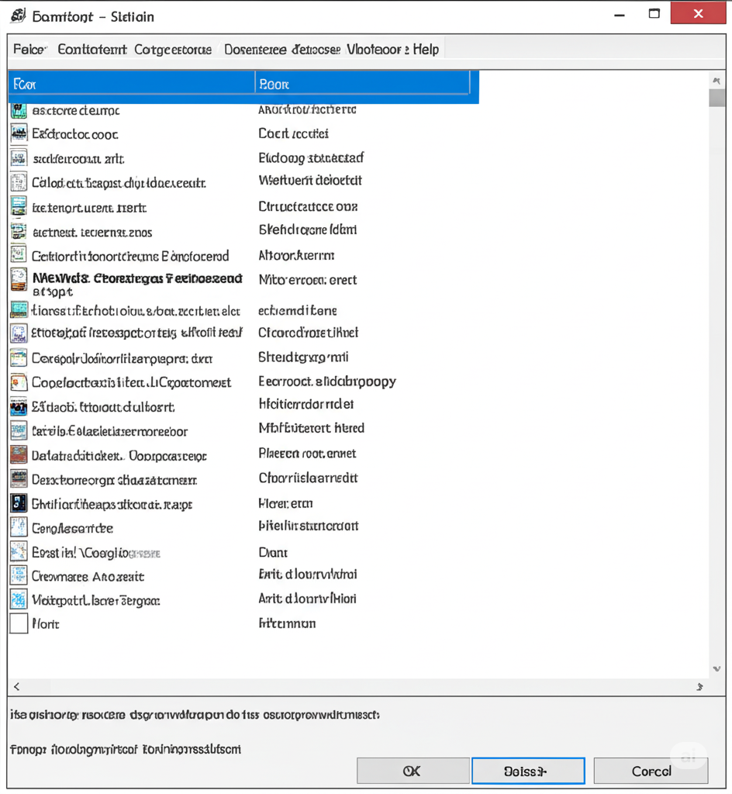
Task: Select icon for 'Eosst ita! \Coegiio' row
Action: [x=19, y=551]
